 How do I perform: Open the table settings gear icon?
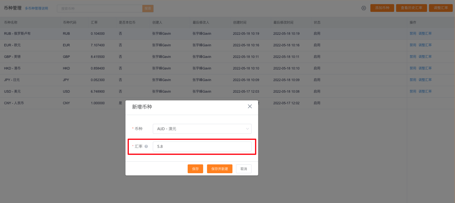[364, 8]
